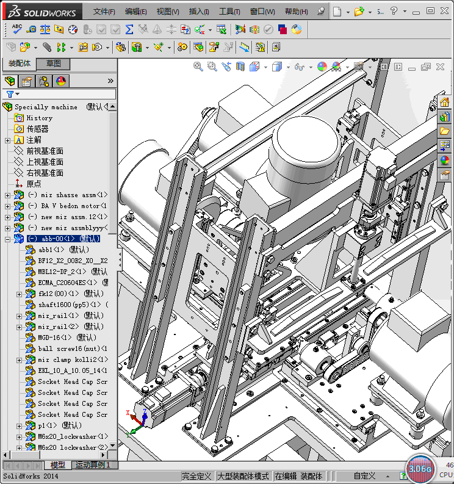Click the Show Hidden Components icon
Screen dimensions: 454x484
(x=120, y=47)
